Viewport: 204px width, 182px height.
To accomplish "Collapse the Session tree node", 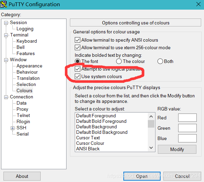I will [x=6, y=23].
